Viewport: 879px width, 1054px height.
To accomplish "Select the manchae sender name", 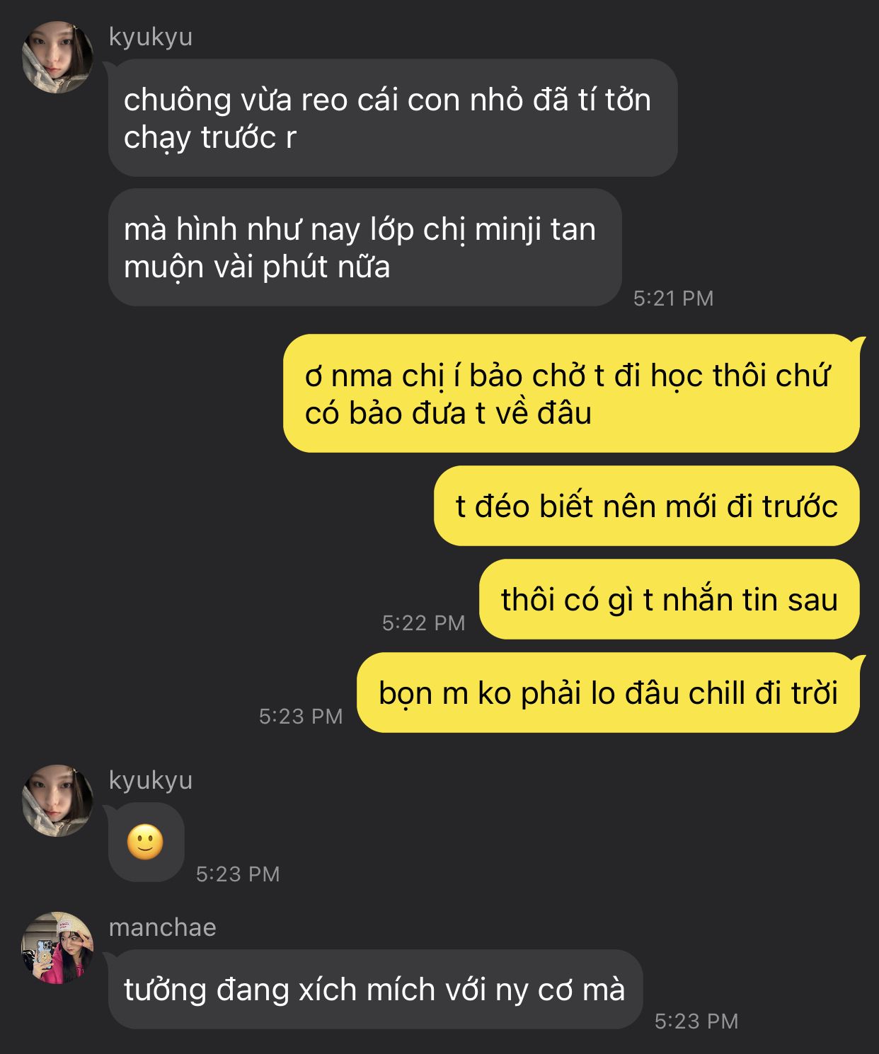I will coord(163,927).
